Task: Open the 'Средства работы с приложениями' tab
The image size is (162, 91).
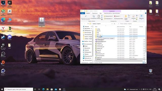Action: (112, 13)
